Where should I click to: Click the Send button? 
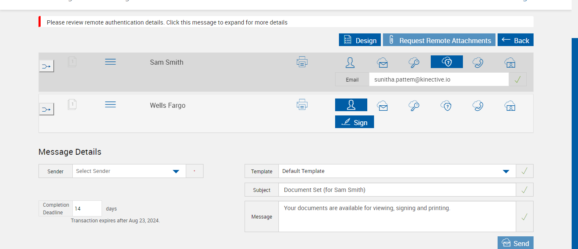pos(515,243)
